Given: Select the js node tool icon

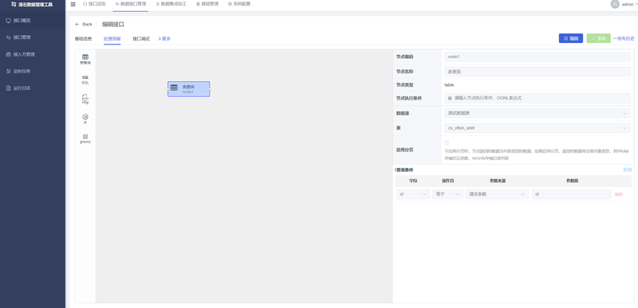Looking at the screenshot, I should point(85,119).
